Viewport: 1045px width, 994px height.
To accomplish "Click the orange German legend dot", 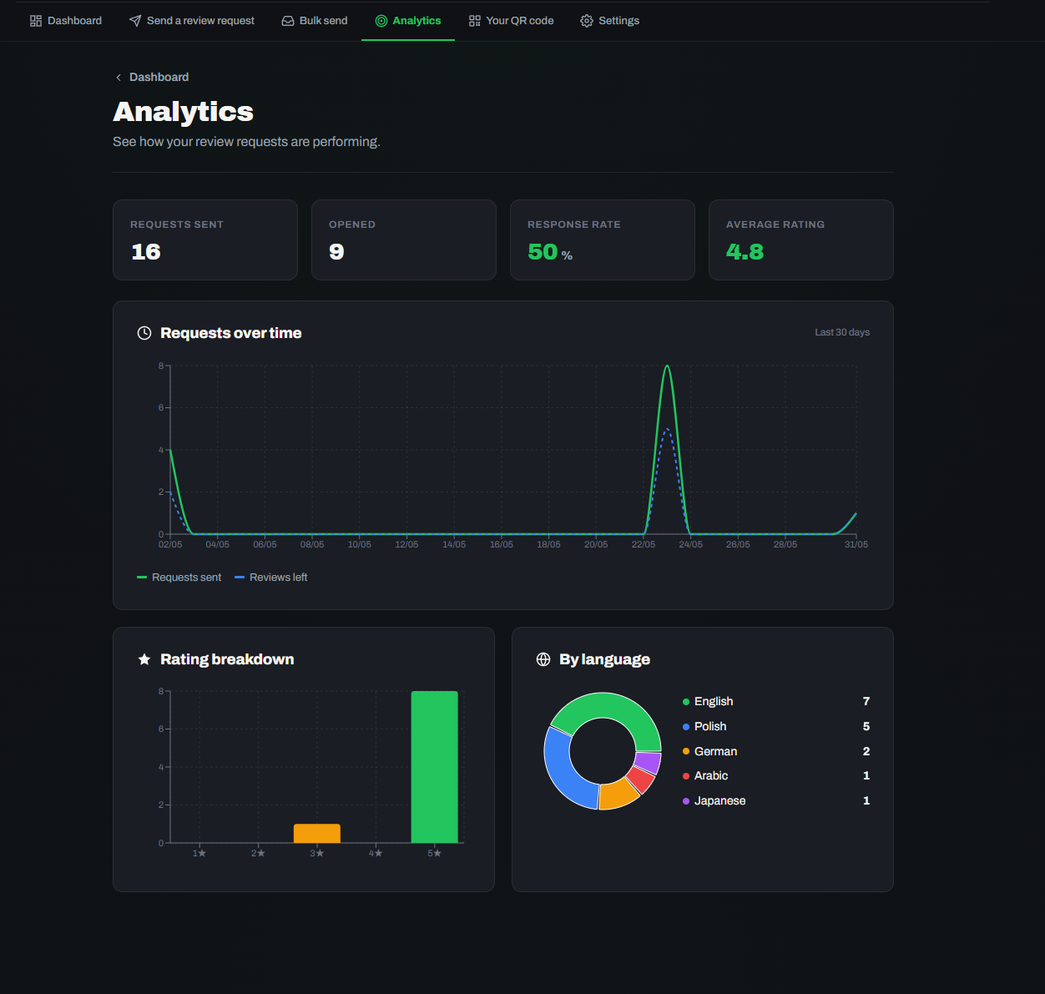I will [x=686, y=752].
